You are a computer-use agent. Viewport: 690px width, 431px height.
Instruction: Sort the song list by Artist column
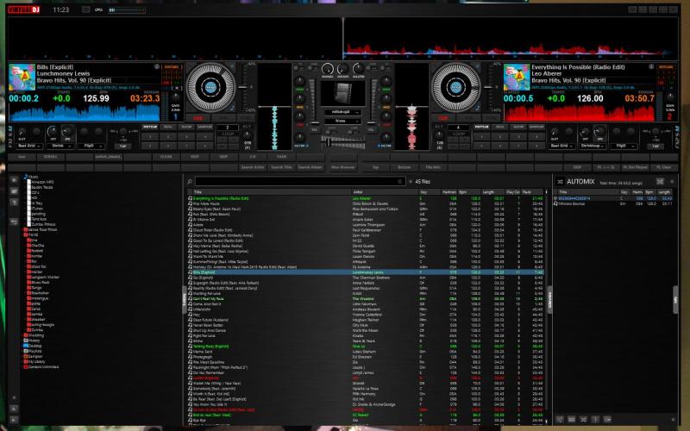(385, 192)
